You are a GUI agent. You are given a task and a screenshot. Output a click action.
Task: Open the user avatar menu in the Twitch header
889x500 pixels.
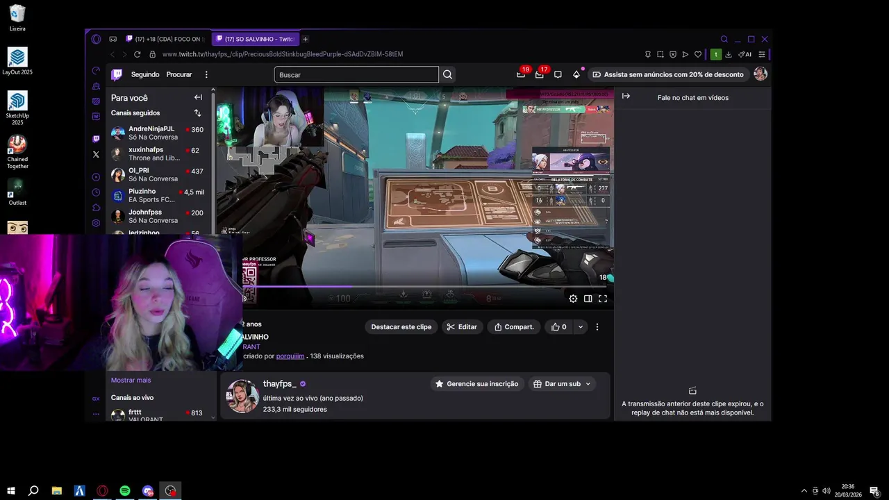pos(761,74)
